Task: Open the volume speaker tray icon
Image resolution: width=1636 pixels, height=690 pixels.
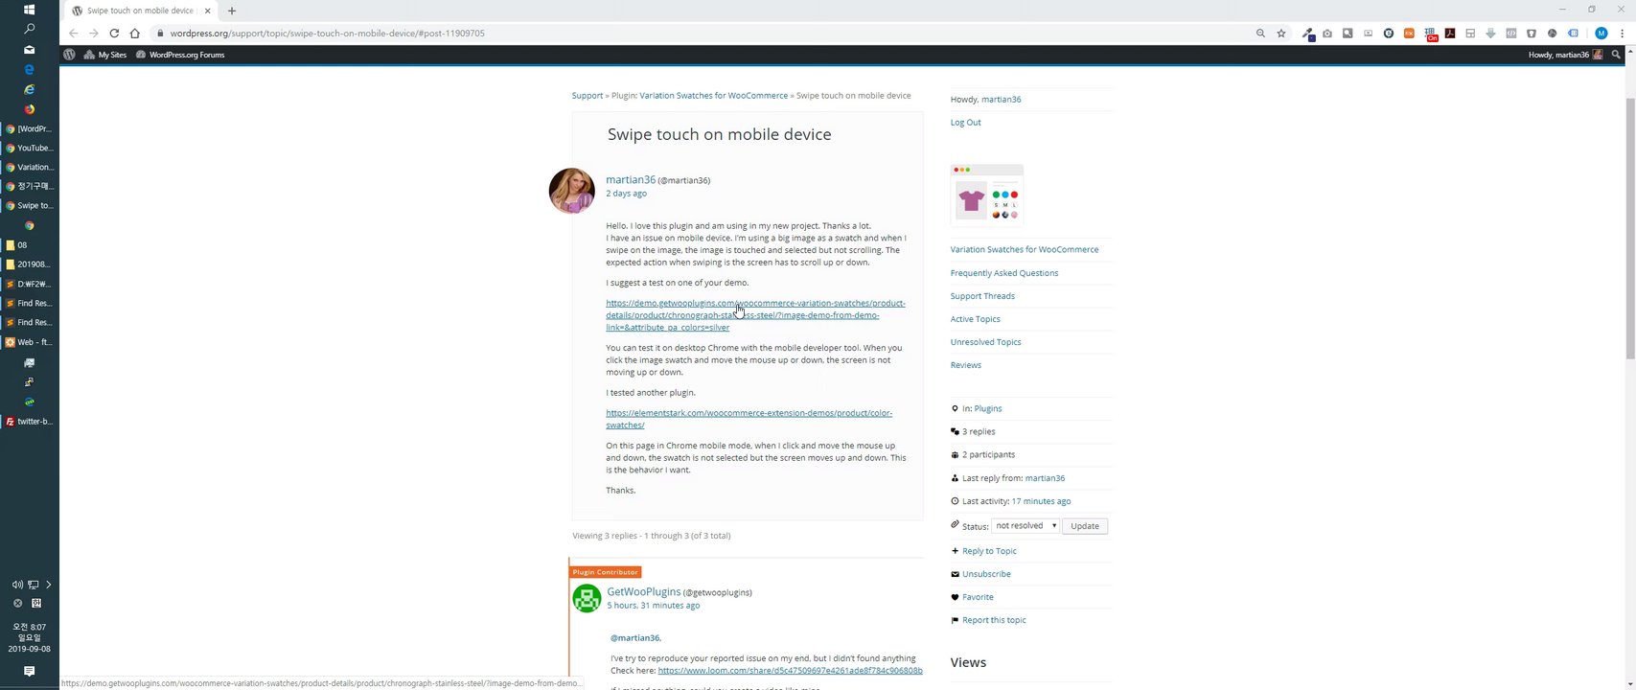Action: [17, 585]
